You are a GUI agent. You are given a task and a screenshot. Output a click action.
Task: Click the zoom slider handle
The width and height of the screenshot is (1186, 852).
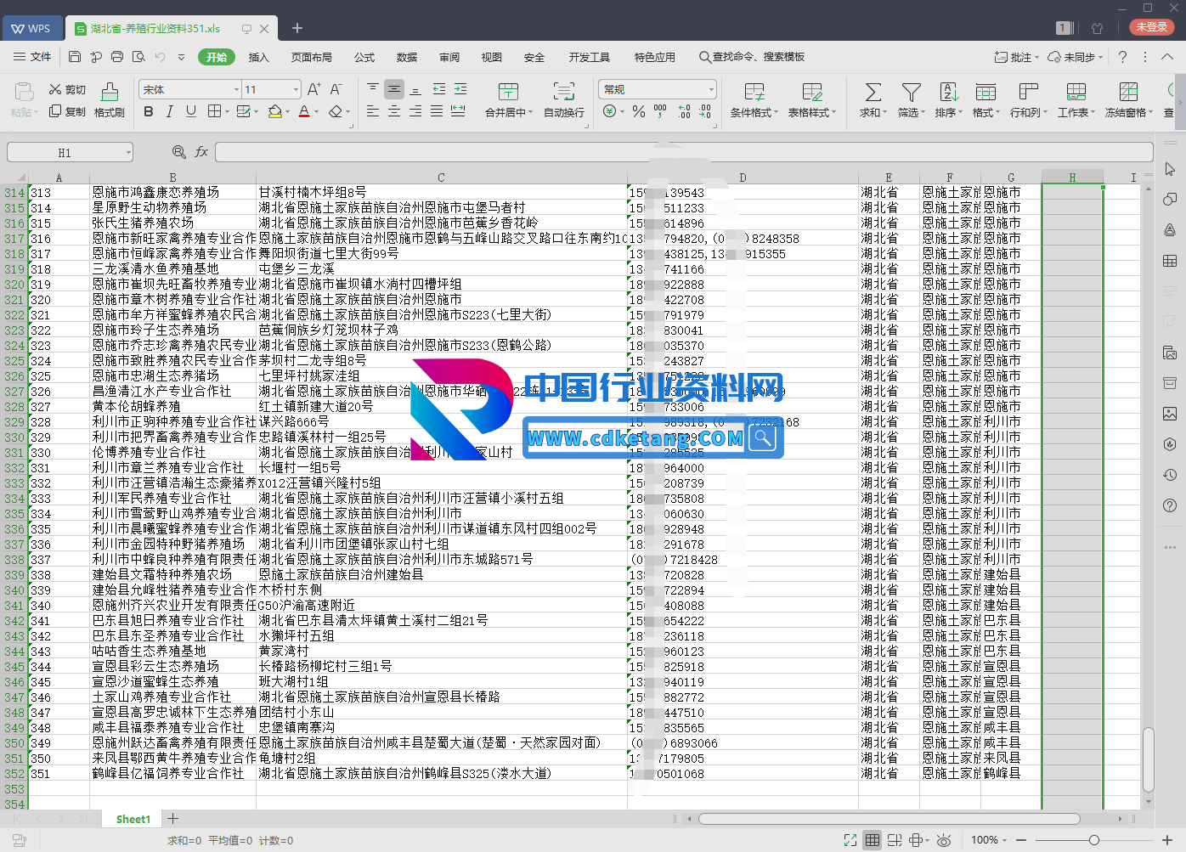click(1093, 840)
